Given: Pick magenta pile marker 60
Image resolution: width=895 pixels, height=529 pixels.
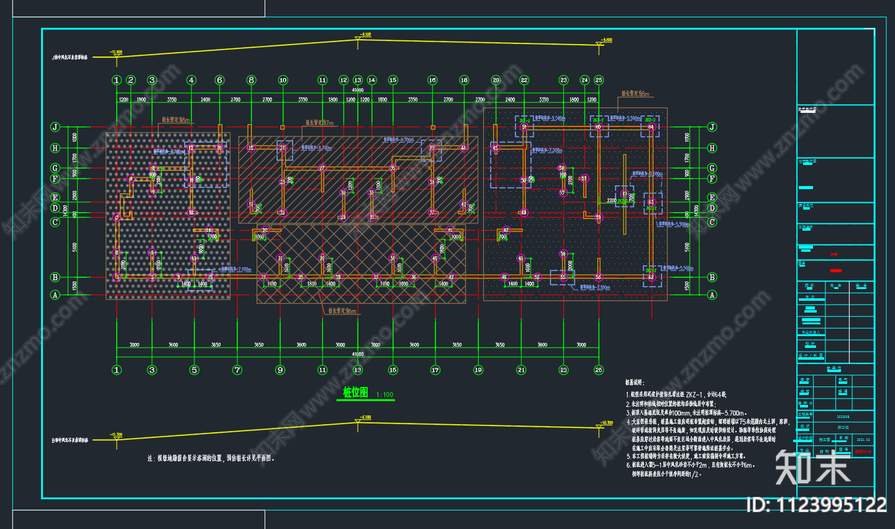Looking at the screenshot, I should (599, 127).
